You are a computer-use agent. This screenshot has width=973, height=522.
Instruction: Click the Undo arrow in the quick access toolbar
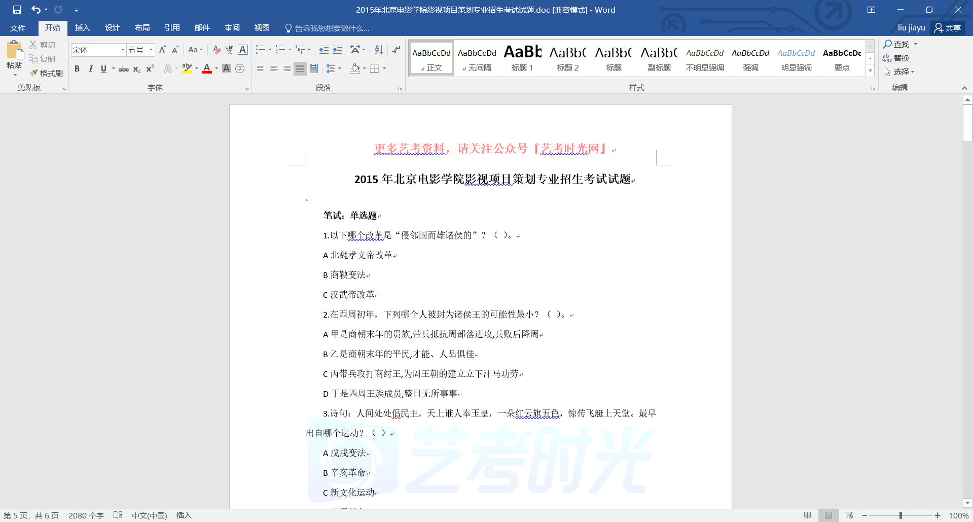[35, 10]
